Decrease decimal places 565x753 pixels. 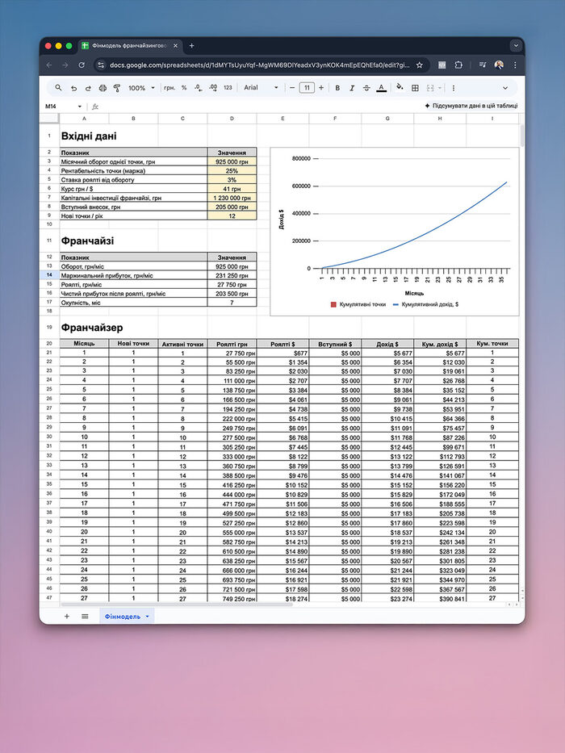[199, 88]
